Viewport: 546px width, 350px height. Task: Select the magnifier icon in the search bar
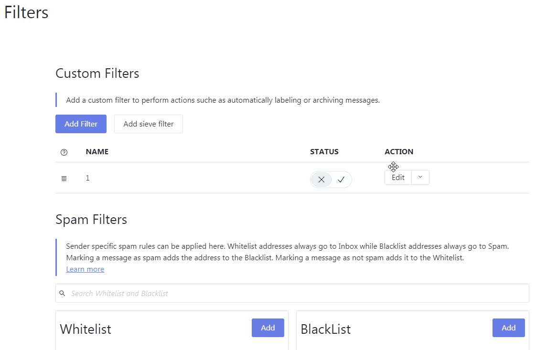pyautogui.click(x=62, y=293)
